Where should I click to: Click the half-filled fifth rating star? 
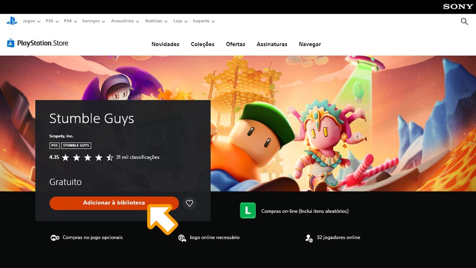tap(110, 158)
